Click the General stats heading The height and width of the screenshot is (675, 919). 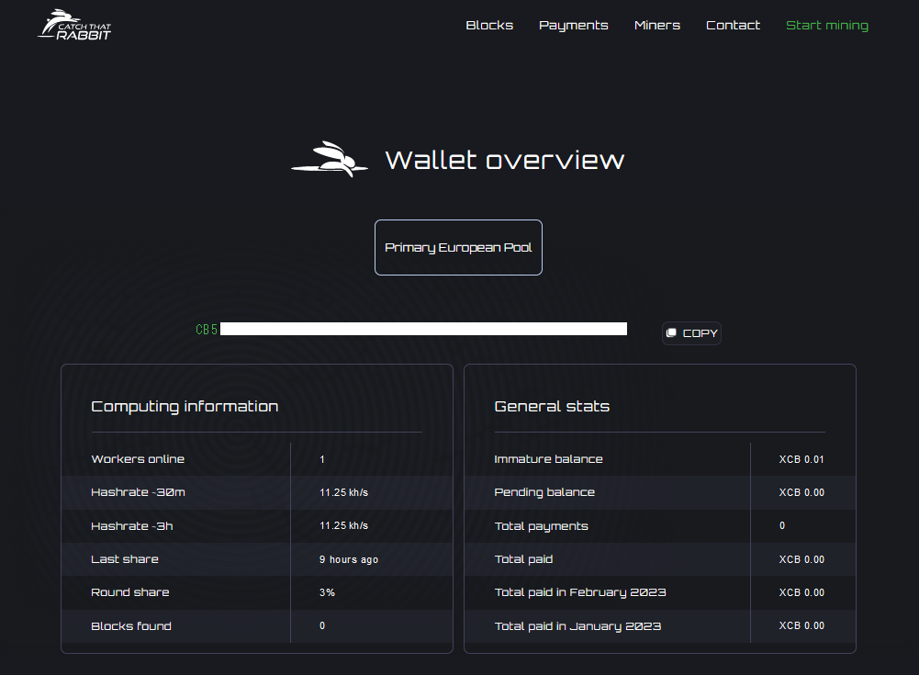pyautogui.click(x=552, y=406)
